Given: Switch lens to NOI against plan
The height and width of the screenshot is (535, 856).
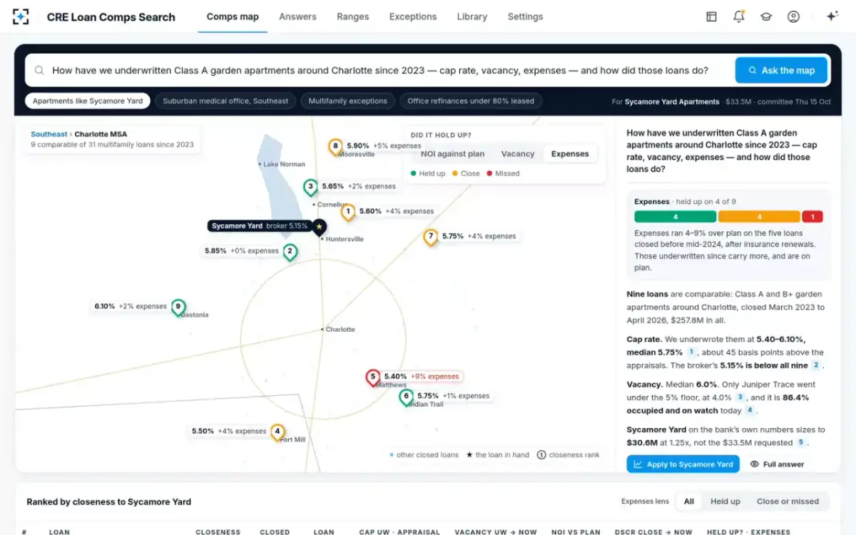Looking at the screenshot, I should [x=452, y=153].
